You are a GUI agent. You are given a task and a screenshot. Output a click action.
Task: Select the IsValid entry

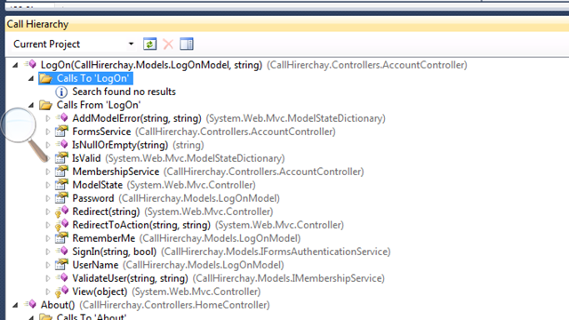tap(179, 158)
